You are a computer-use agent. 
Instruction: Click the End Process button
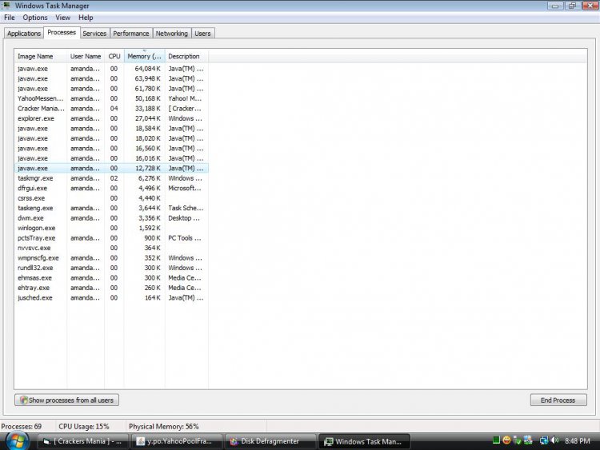pyautogui.click(x=558, y=400)
